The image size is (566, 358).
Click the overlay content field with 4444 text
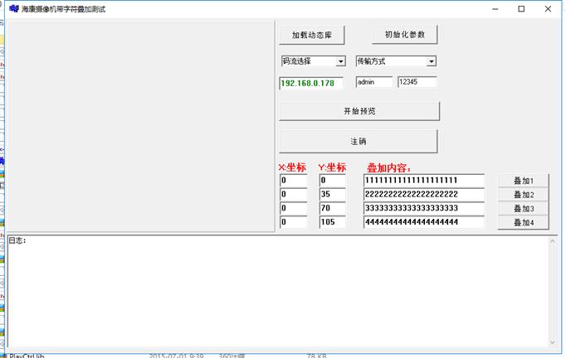[424, 222]
